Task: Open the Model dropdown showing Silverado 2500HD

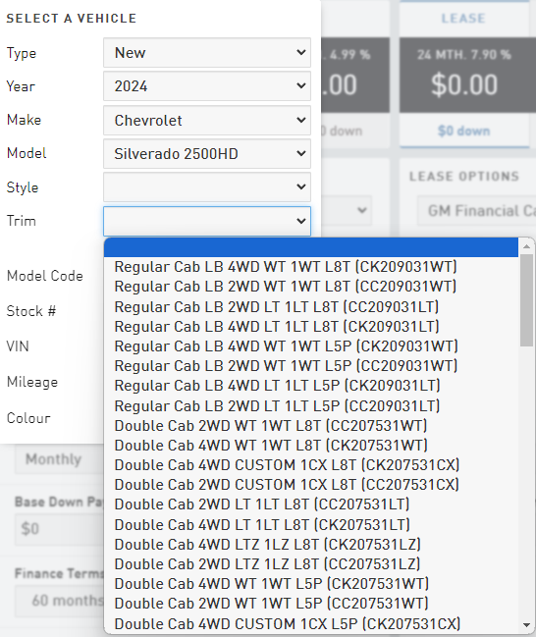Action: pyautogui.click(x=207, y=153)
